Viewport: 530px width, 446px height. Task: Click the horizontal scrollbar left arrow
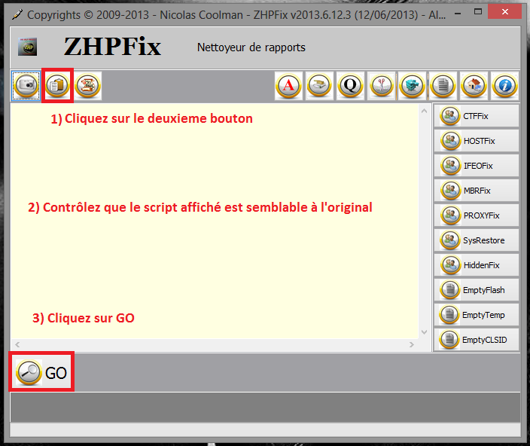point(17,344)
